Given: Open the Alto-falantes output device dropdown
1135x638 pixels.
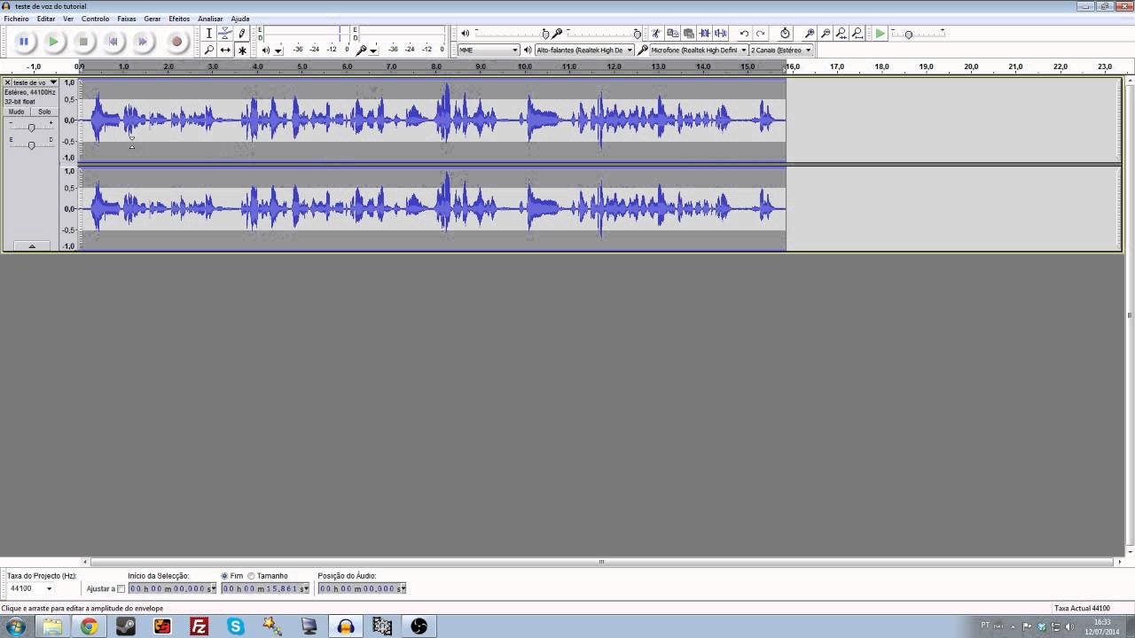Looking at the screenshot, I should tap(584, 51).
